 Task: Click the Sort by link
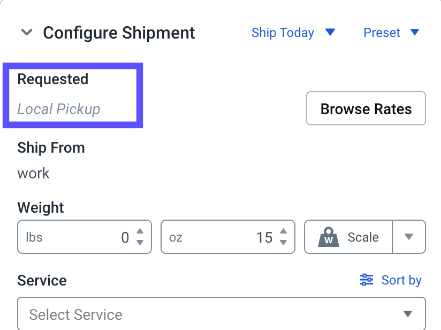pyautogui.click(x=401, y=280)
